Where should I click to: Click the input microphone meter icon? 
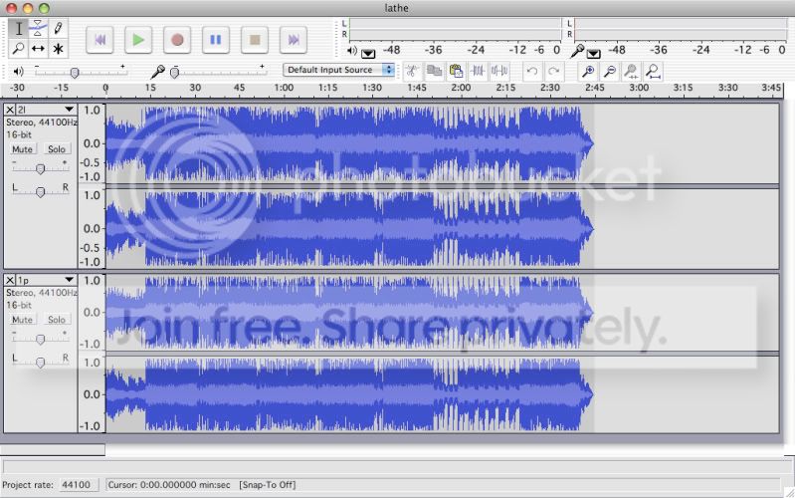(x=577, y=50)
